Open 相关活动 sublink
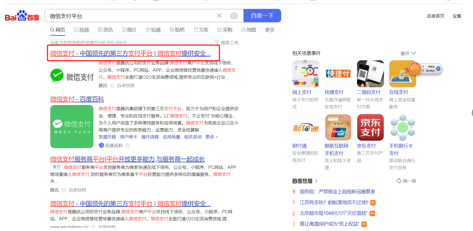 tap(193, 137)
